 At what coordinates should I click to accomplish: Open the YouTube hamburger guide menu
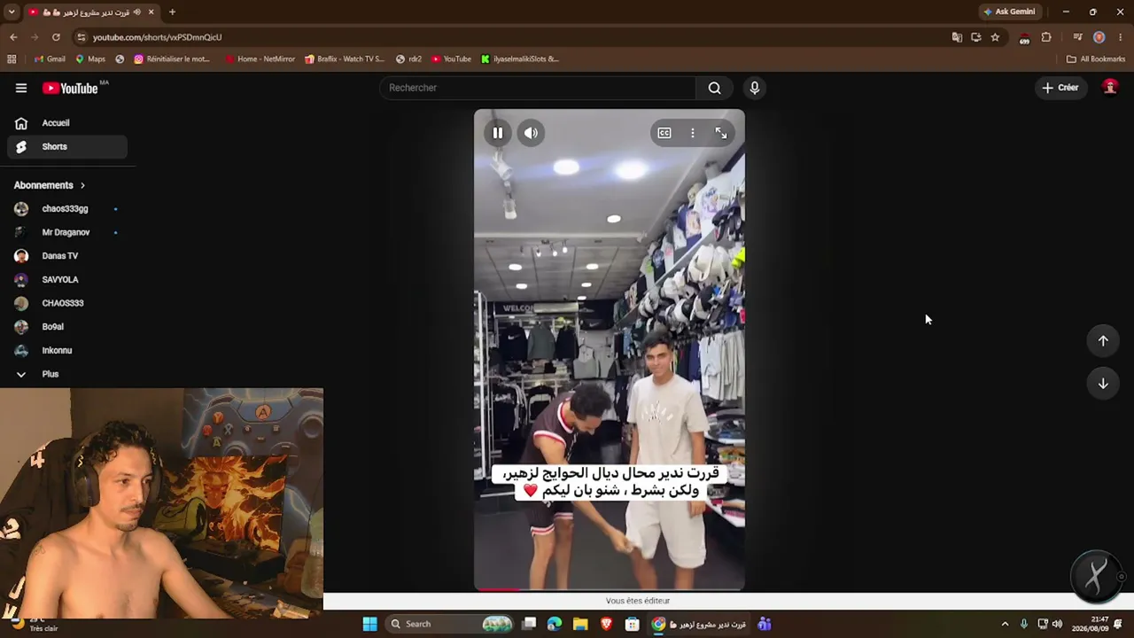point(21,88)
